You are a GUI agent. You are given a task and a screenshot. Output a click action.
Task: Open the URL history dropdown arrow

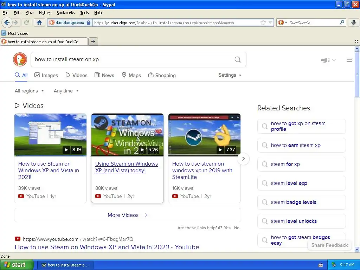tap(270, 22)
